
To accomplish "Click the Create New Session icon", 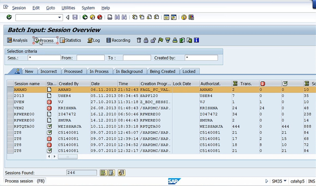I will coord(166,17).
